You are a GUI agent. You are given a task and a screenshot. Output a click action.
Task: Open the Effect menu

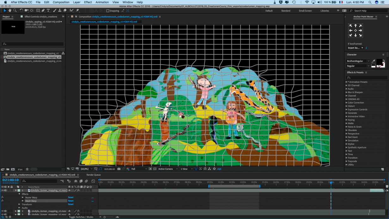click(88, 2)
